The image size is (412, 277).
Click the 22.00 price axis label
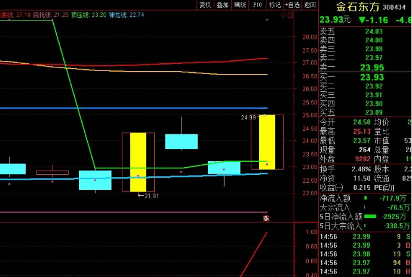(310, 193)
